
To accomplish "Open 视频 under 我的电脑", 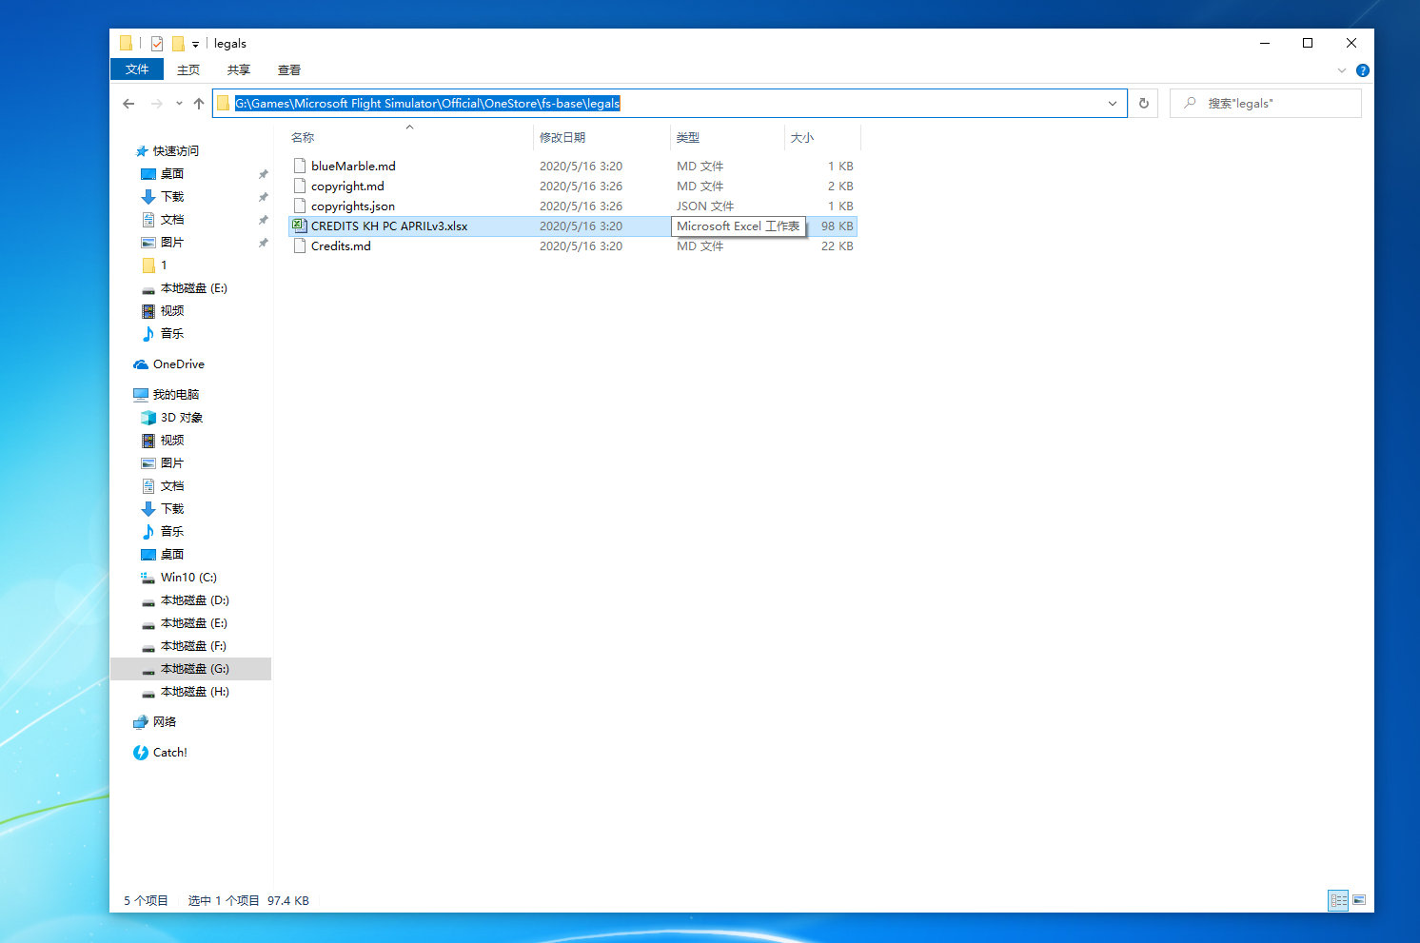I will pos(172,441).
